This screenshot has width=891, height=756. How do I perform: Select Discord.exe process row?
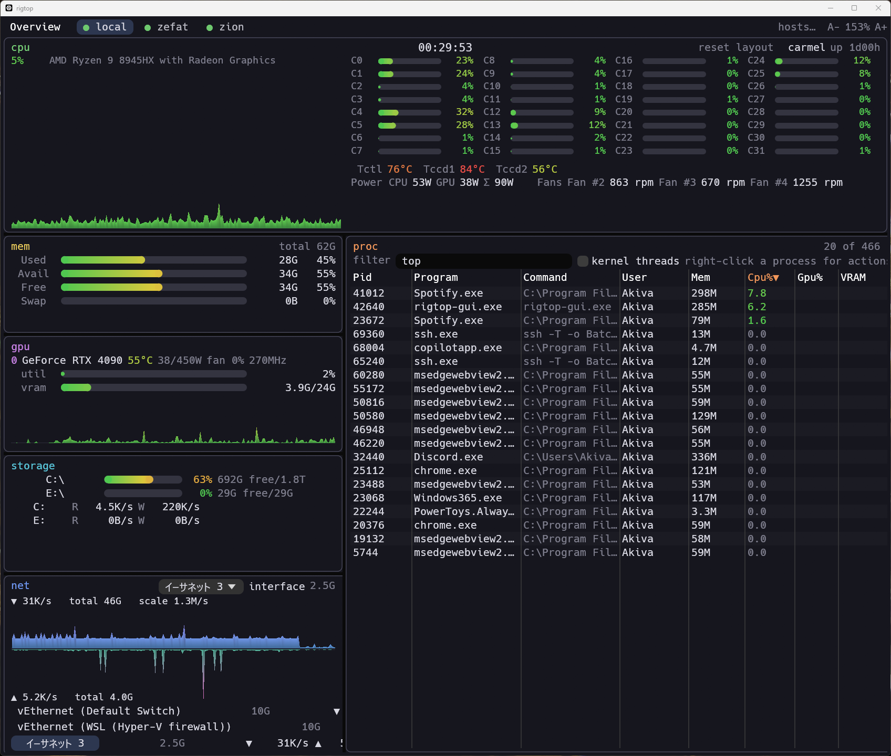click(619, 457)
